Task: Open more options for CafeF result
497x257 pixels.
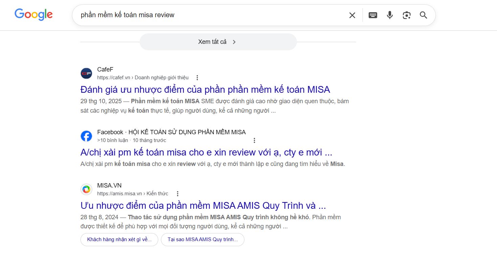Action: 197,78
